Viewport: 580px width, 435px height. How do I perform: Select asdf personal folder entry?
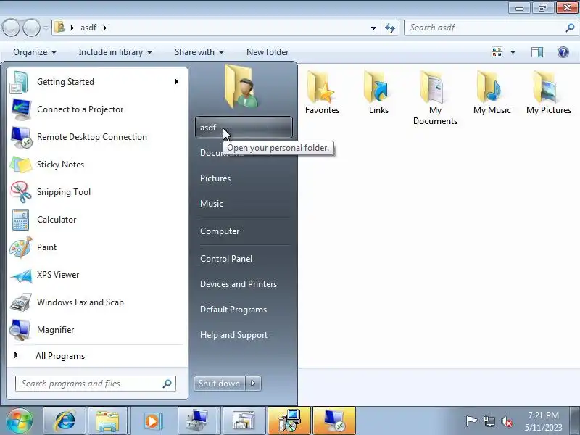point(244,128)
